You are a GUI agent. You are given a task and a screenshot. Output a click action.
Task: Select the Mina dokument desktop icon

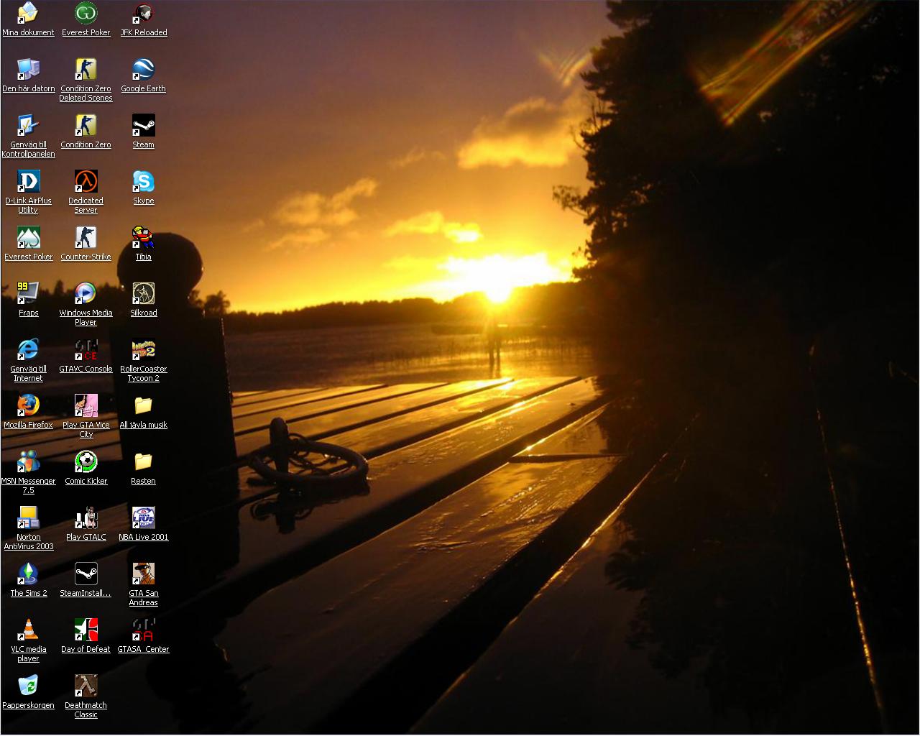point(28,14)
